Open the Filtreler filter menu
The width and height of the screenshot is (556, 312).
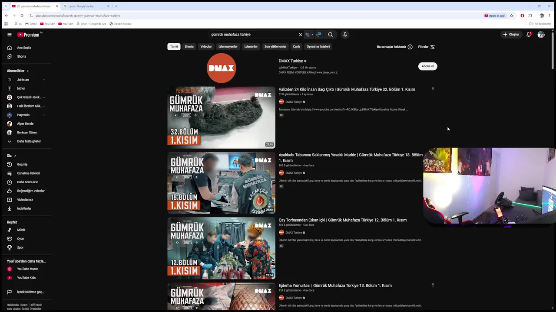[x=426, y=47]
